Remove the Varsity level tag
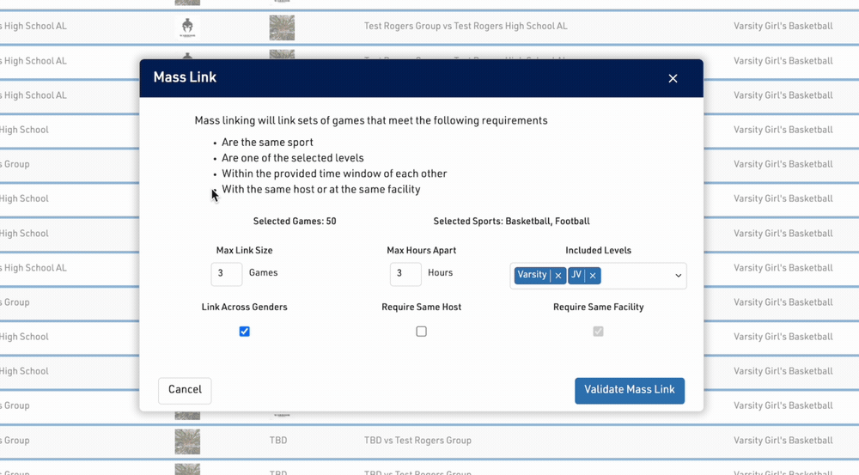The width and height of the screenshot is (859, 475). coord(558,276)
